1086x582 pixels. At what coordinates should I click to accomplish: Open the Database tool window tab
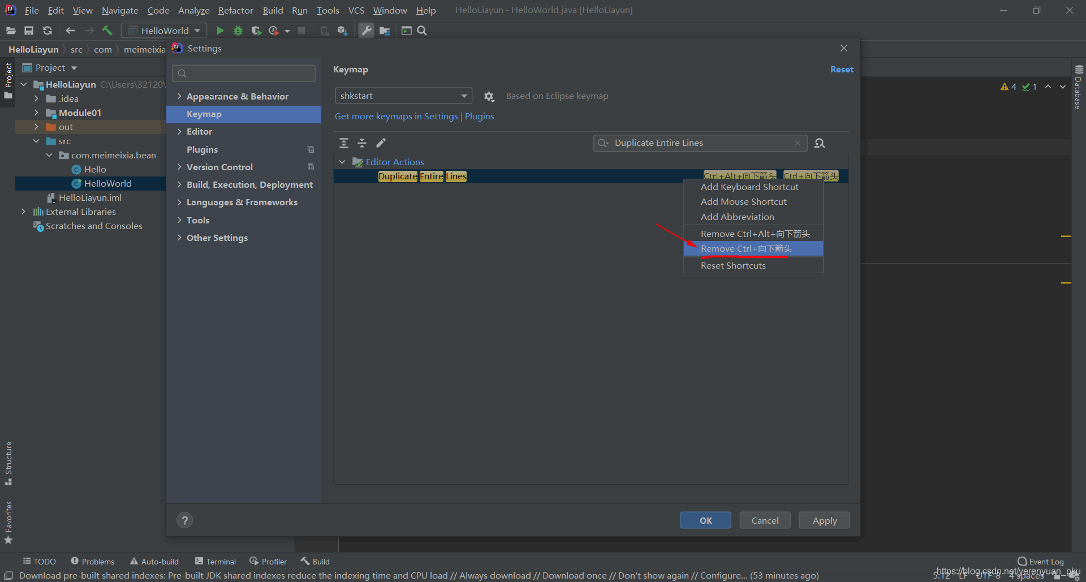(1078, 88)
